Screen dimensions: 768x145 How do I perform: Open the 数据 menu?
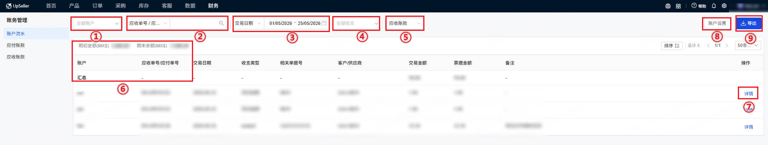(190, 6)
